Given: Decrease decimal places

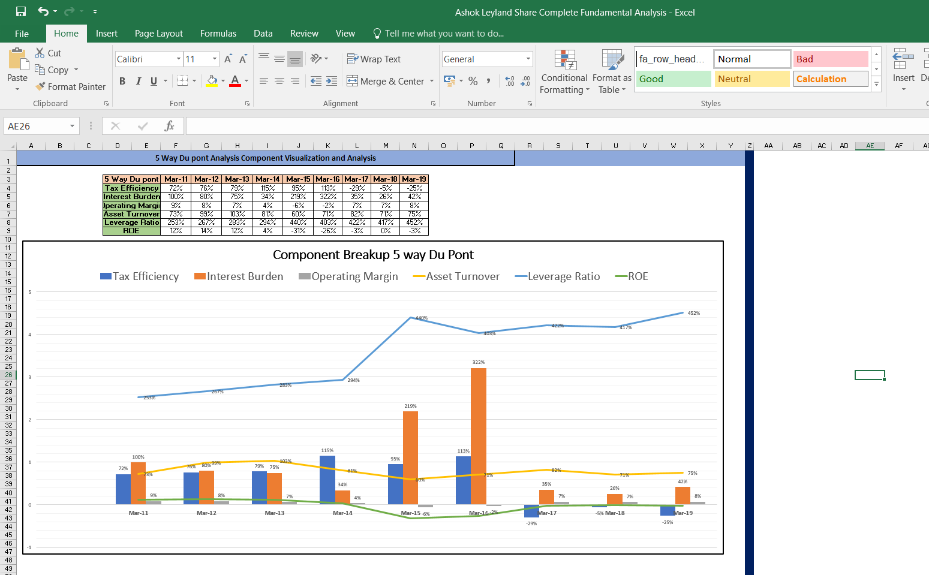Looking at the screenshot, I should pos(525,81).
